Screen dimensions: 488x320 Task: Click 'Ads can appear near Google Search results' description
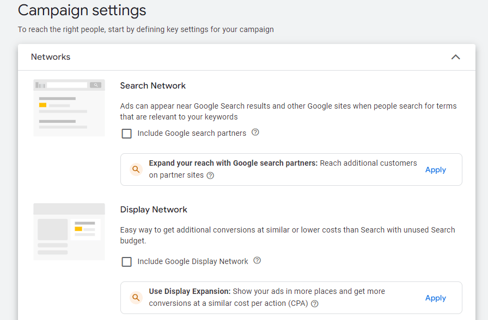288,111
